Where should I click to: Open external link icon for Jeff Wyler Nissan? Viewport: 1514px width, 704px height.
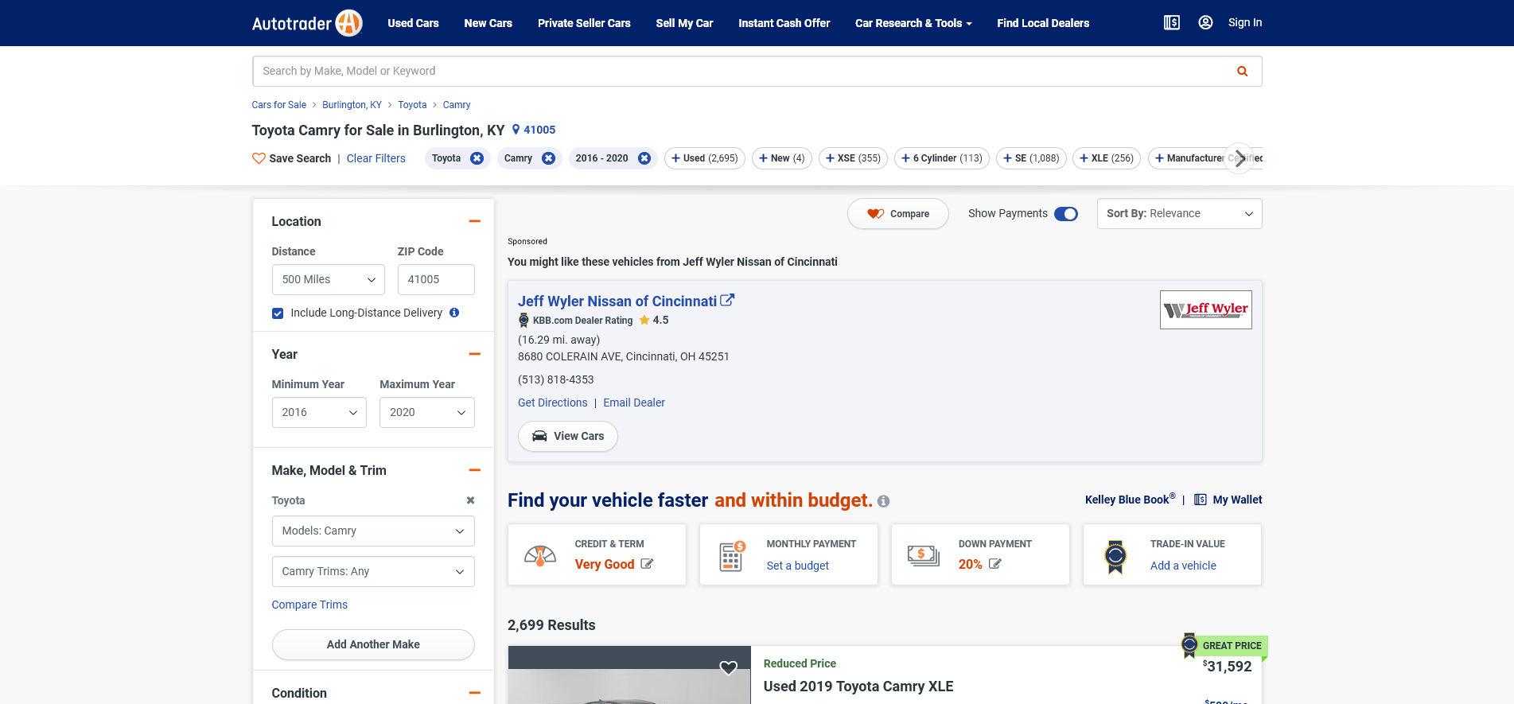[x=727, y=301]
